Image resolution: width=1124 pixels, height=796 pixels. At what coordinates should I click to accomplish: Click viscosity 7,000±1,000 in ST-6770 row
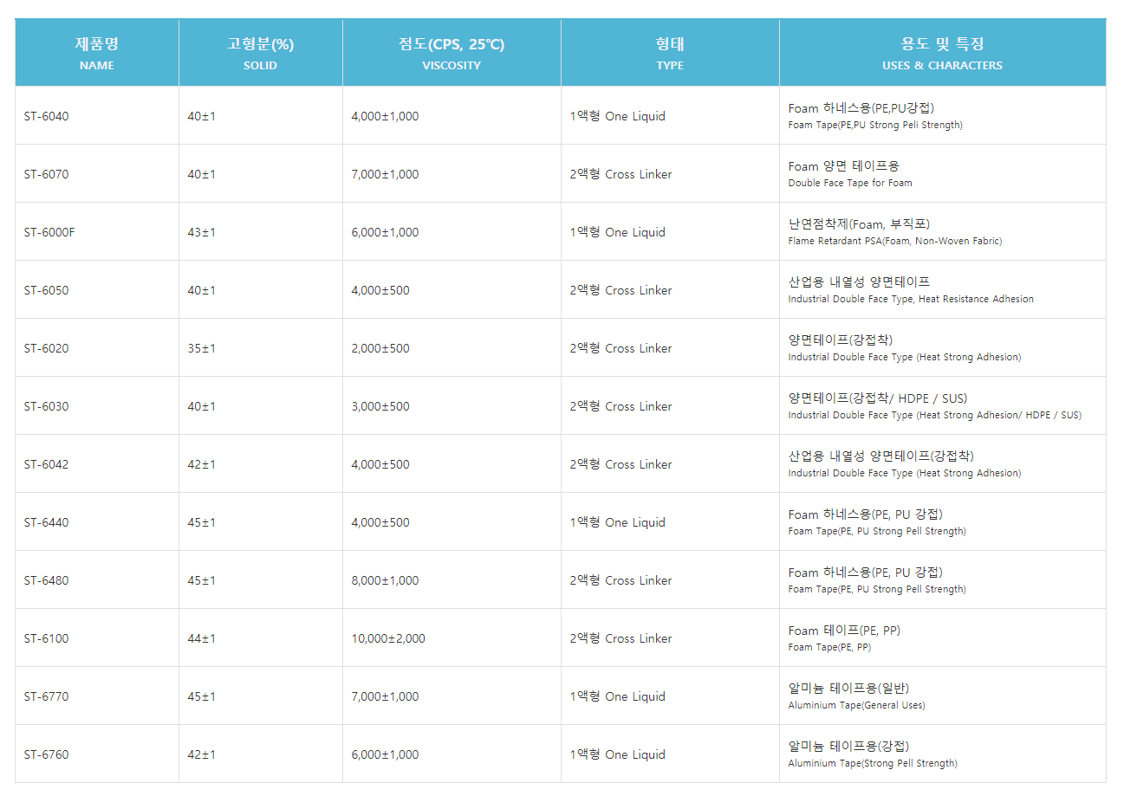click(x=385, y=696)
